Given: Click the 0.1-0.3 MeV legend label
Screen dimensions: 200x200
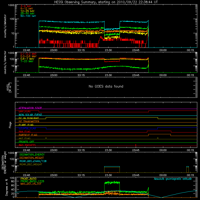Looking at the screenshot, I should 28,54.
